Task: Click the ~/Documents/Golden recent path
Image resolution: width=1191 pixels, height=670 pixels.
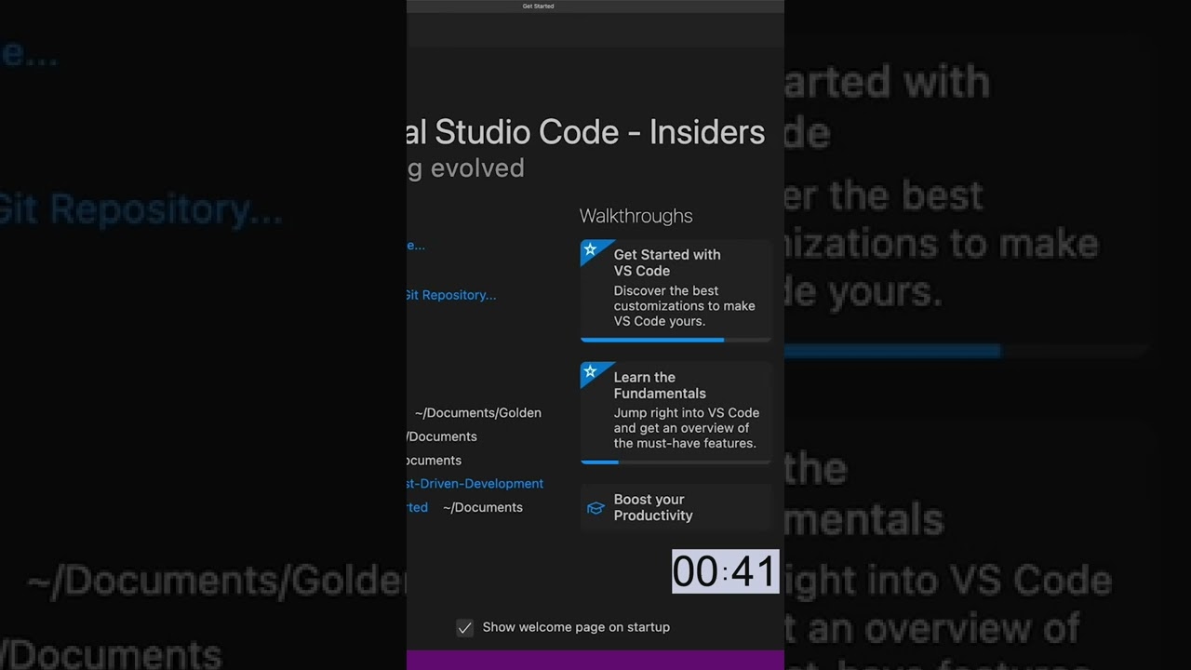Action: coord(478,413)
